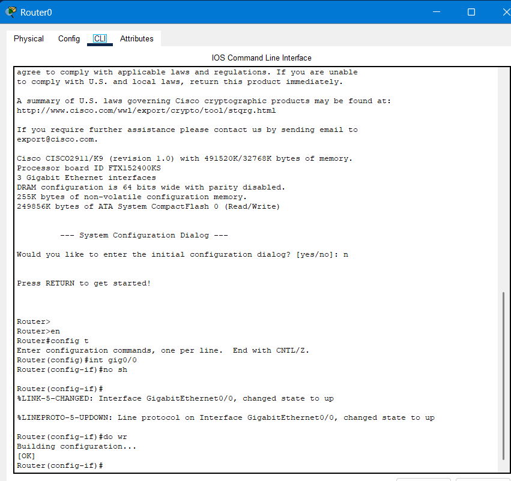
Task: Click '255K bytes of non-volatile' line
Action: tap(132, 197)
